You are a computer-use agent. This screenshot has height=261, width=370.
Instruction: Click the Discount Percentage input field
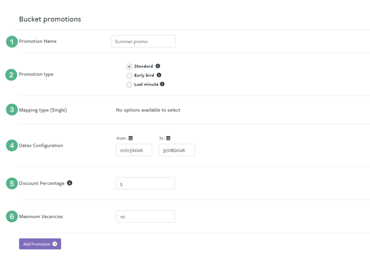pos(145,183)
